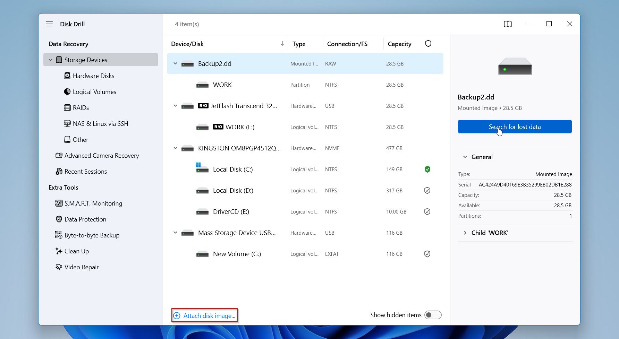
Task: Select the DriverCD (E:) row
Action: pos(305,211)
